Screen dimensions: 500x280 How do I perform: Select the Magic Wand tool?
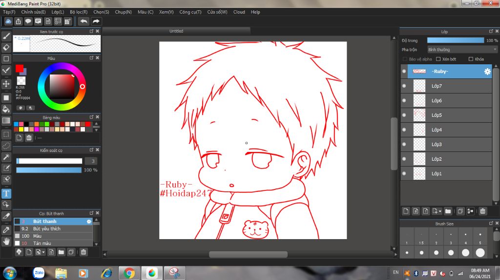pyautogui.click(x=6, y=157)
